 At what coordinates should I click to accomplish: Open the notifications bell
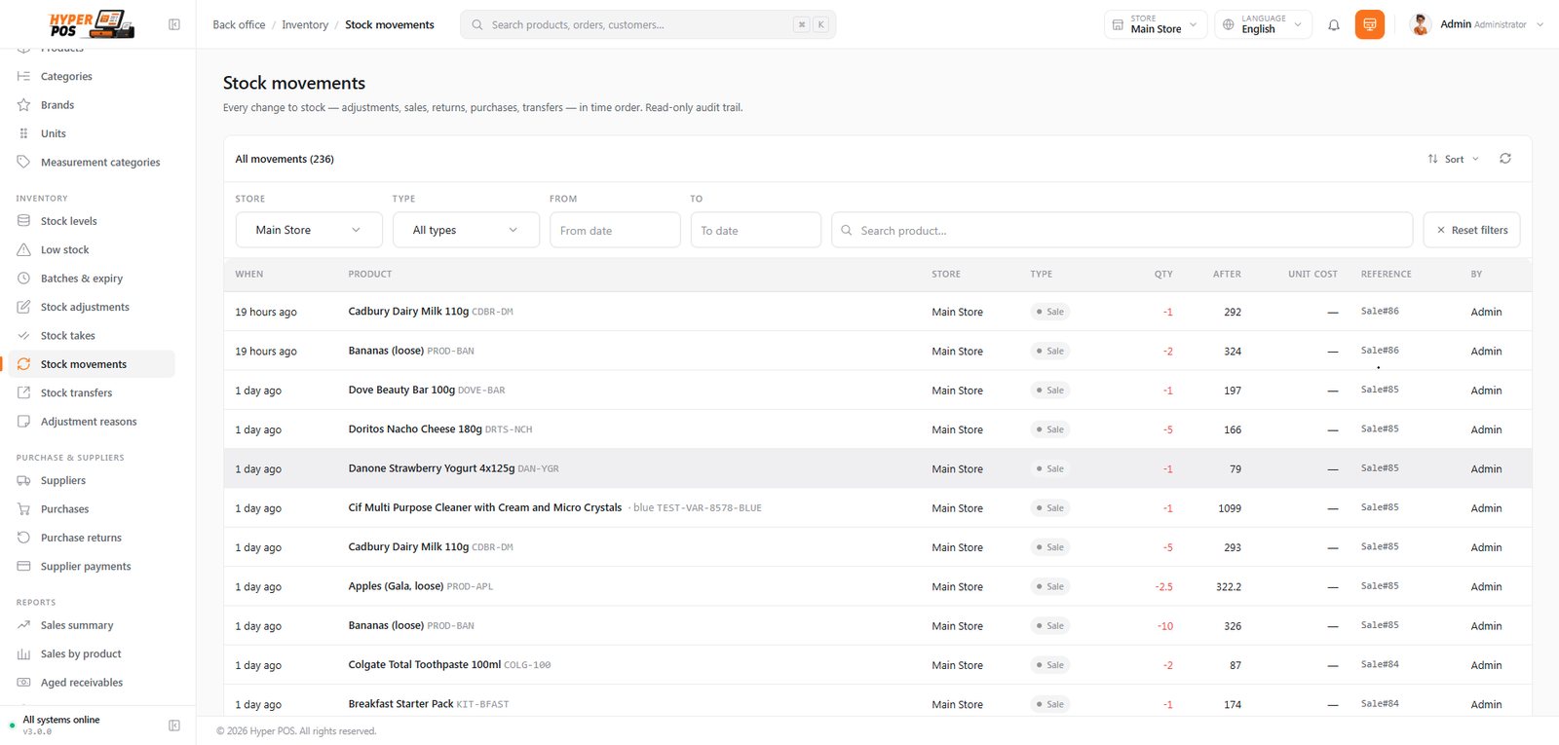coord(1334,24)
